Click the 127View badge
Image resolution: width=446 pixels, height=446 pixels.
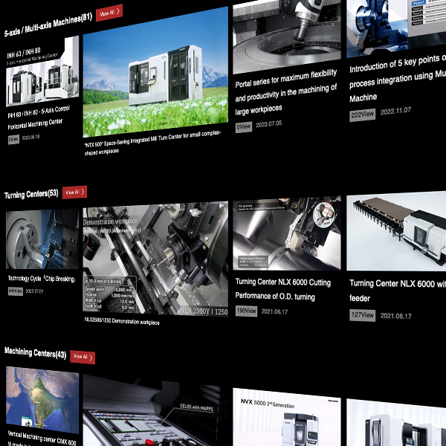click(x=363, y=315)
